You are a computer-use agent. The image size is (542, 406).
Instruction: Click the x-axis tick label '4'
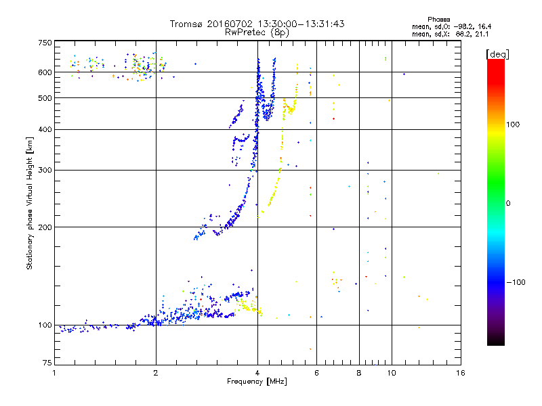point(257,373)
